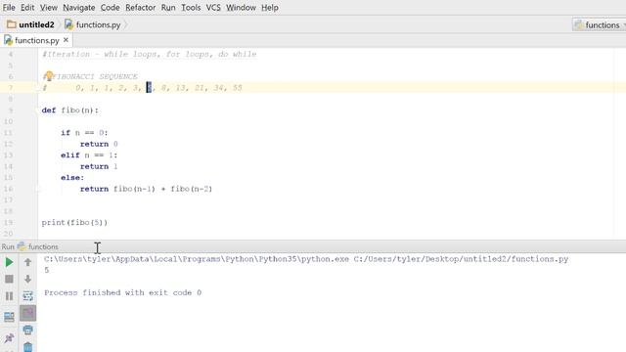The image size is (626, 352).
Task: Print the console output with printer icon
Action: click(27, 330)
